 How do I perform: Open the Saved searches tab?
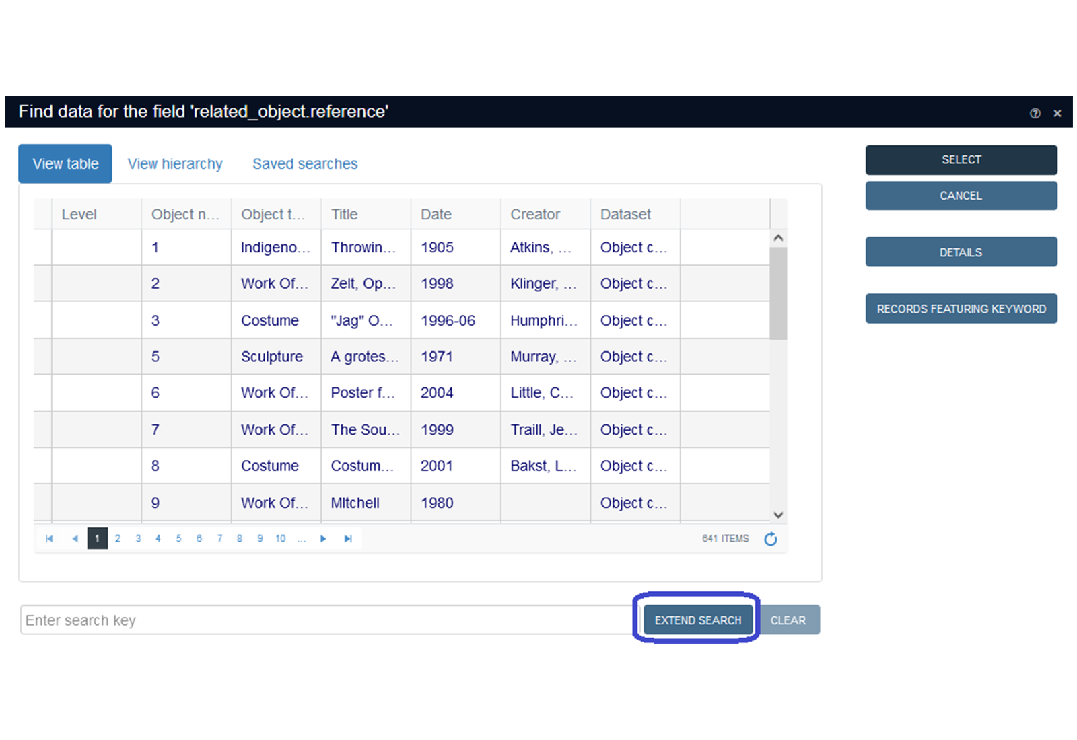pos(305,164)
